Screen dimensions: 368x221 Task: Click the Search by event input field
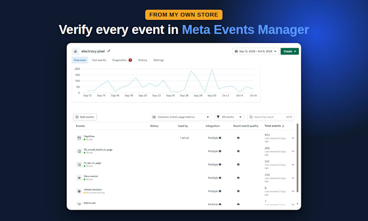271,117
